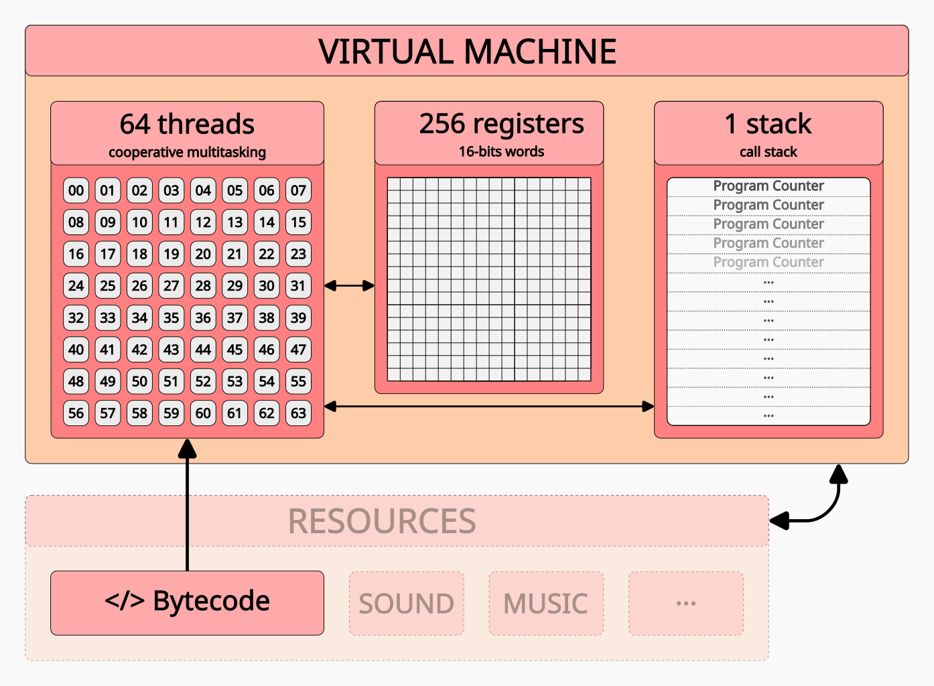Click thread 27 in the middle row
Viewport: 934px width, 686px height.
171,286
